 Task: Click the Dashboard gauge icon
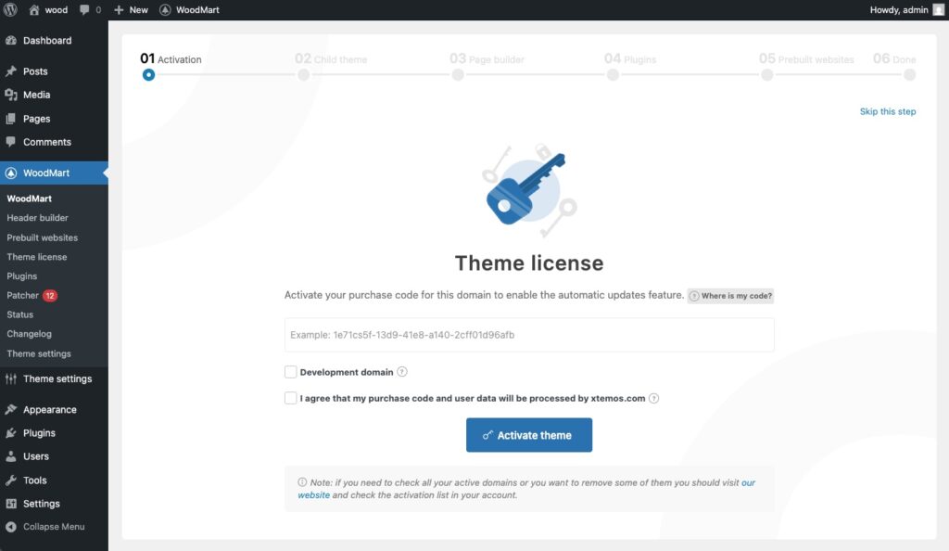pyautogui.click(x=11, y=41)
